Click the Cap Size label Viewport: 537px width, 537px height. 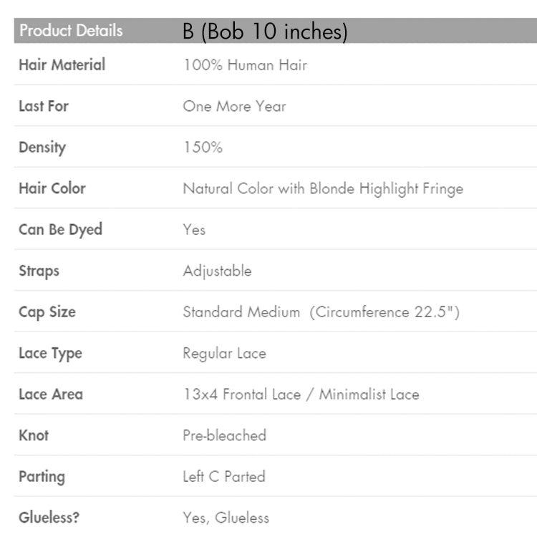click(47, 312)
